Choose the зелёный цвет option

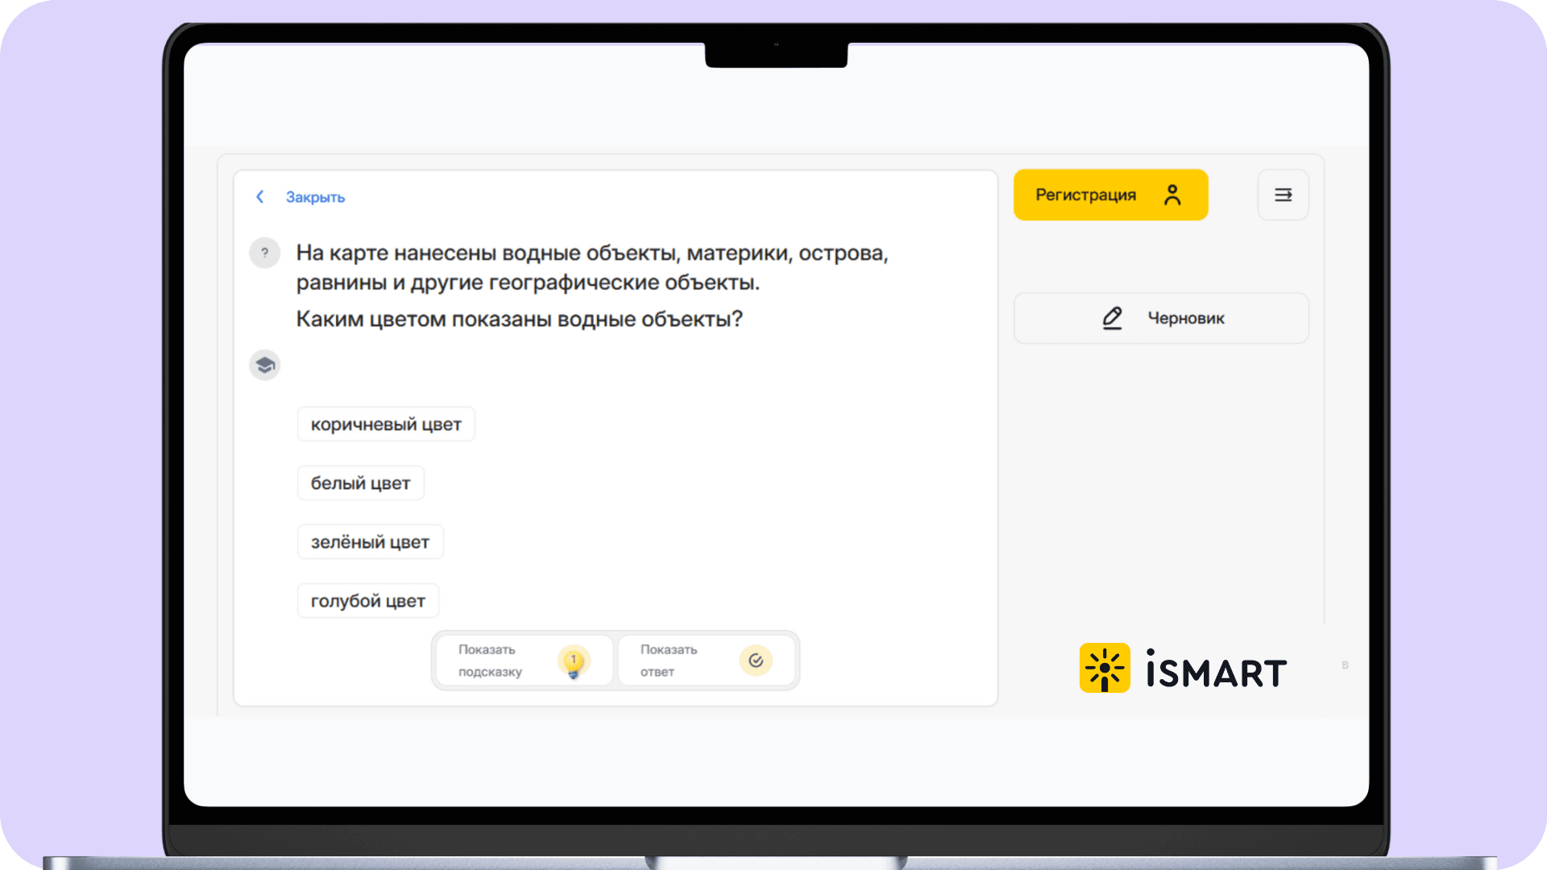click(x=370, y=542)
